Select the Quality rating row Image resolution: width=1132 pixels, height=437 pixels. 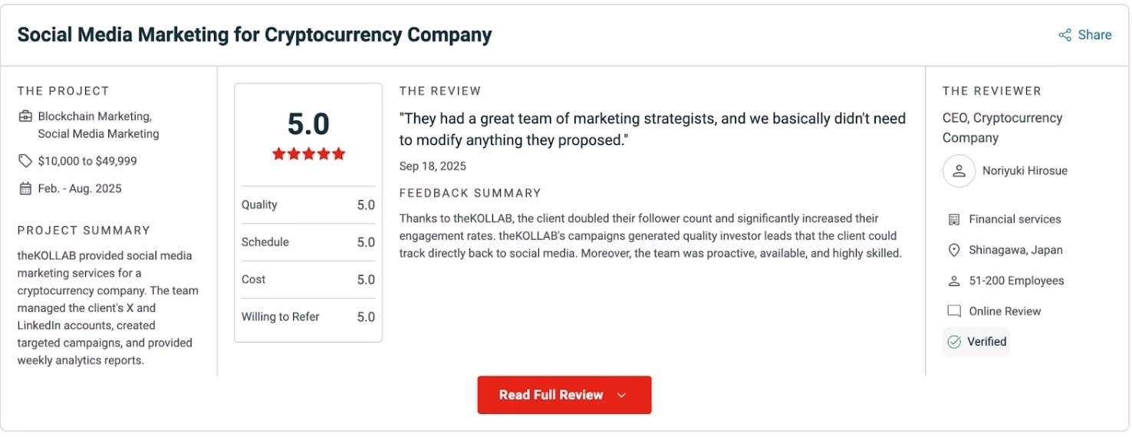coord(308,205)
